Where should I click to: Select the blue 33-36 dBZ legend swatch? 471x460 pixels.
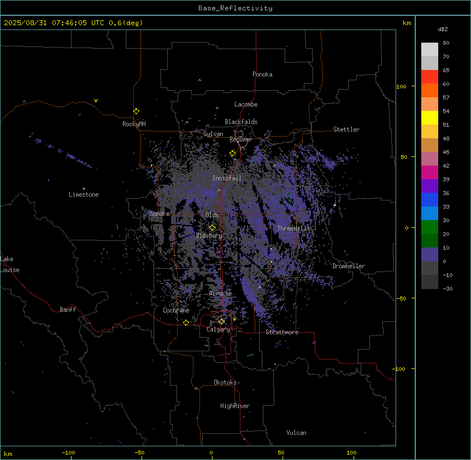(x=429, y=199)
